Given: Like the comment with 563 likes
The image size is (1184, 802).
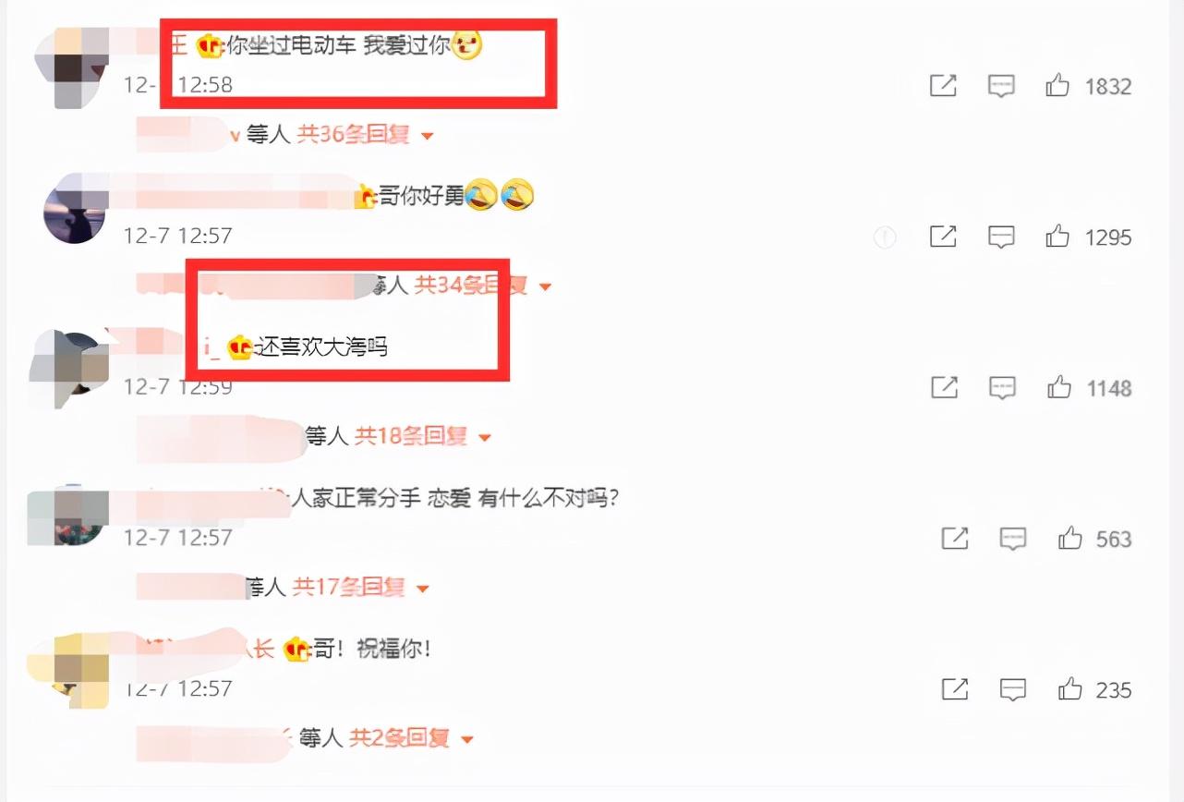Looking at the screenshot, I should coord(1070,539).
